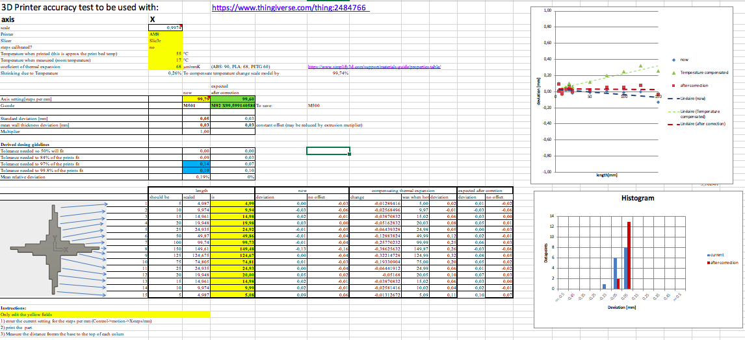
Task: Click the Only edit the yellow fields cell
Action: 105,314
